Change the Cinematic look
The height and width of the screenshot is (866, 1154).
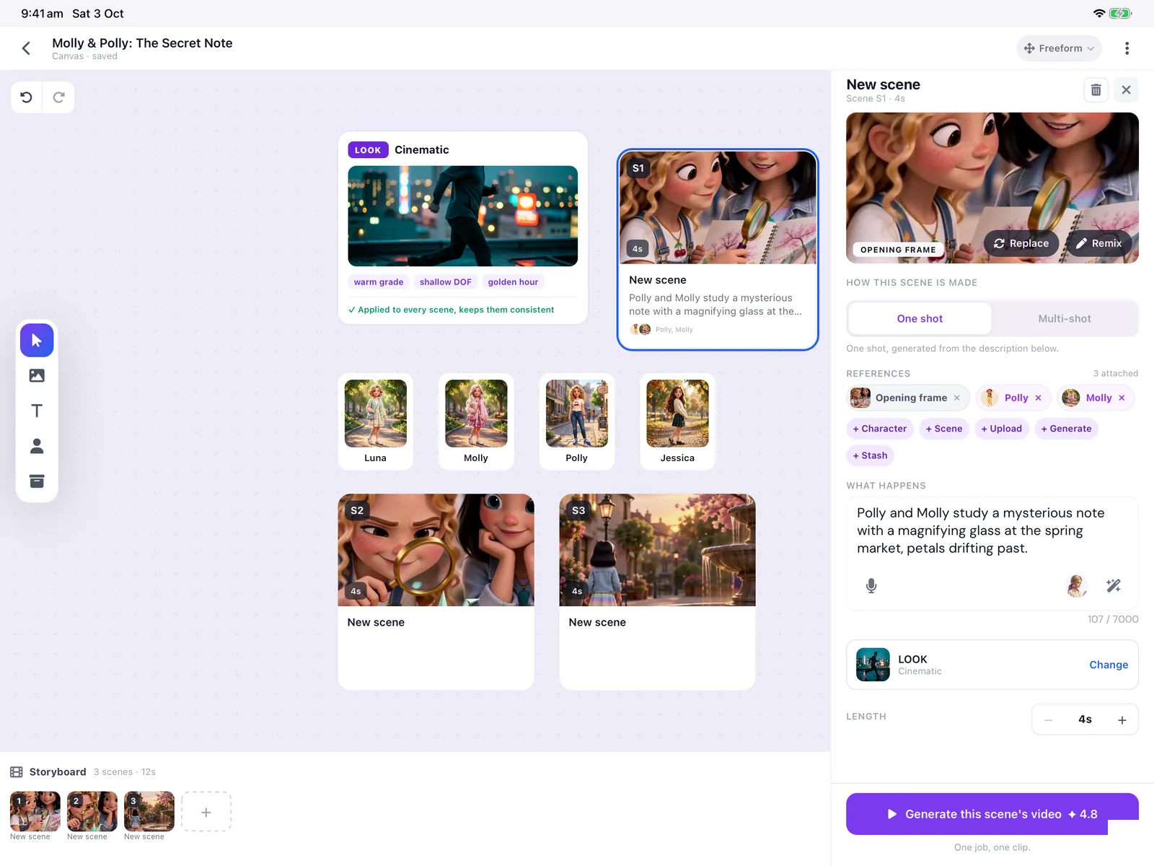click(1109, 665)
